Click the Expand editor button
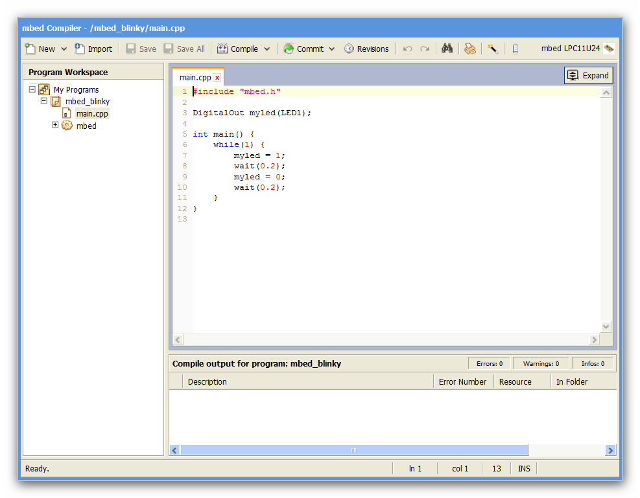The image size is (640, 498). (588, 75)
